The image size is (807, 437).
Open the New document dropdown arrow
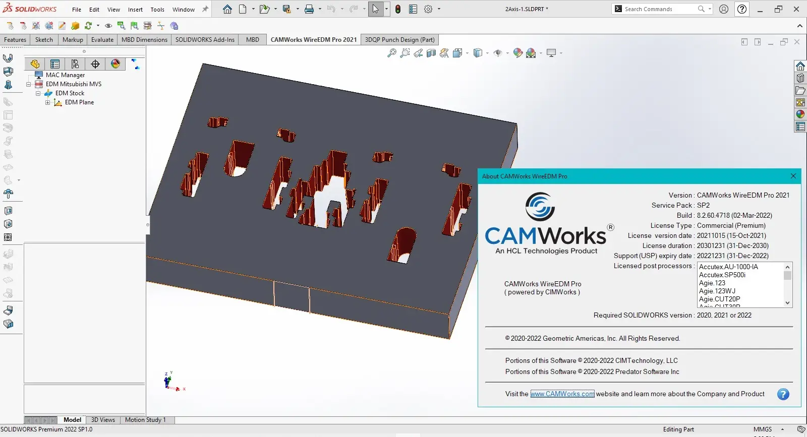coord(253,9)
